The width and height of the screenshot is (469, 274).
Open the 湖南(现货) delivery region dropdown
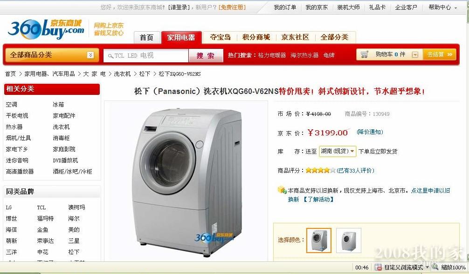point(338,151)
